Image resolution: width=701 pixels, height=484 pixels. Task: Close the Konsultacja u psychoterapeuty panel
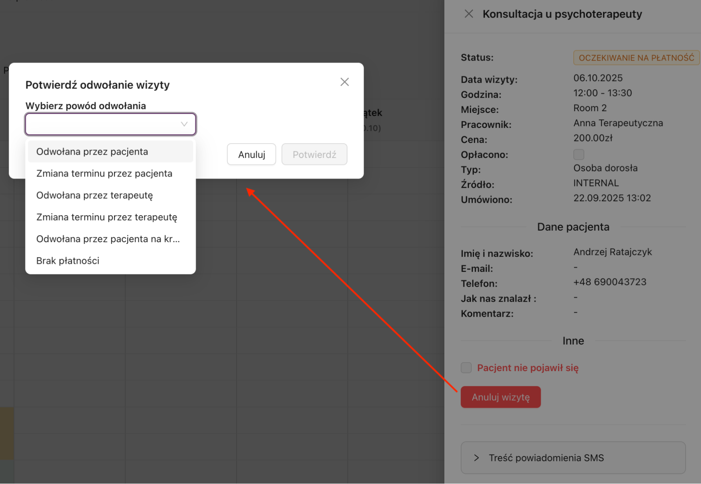click(469, 14)
